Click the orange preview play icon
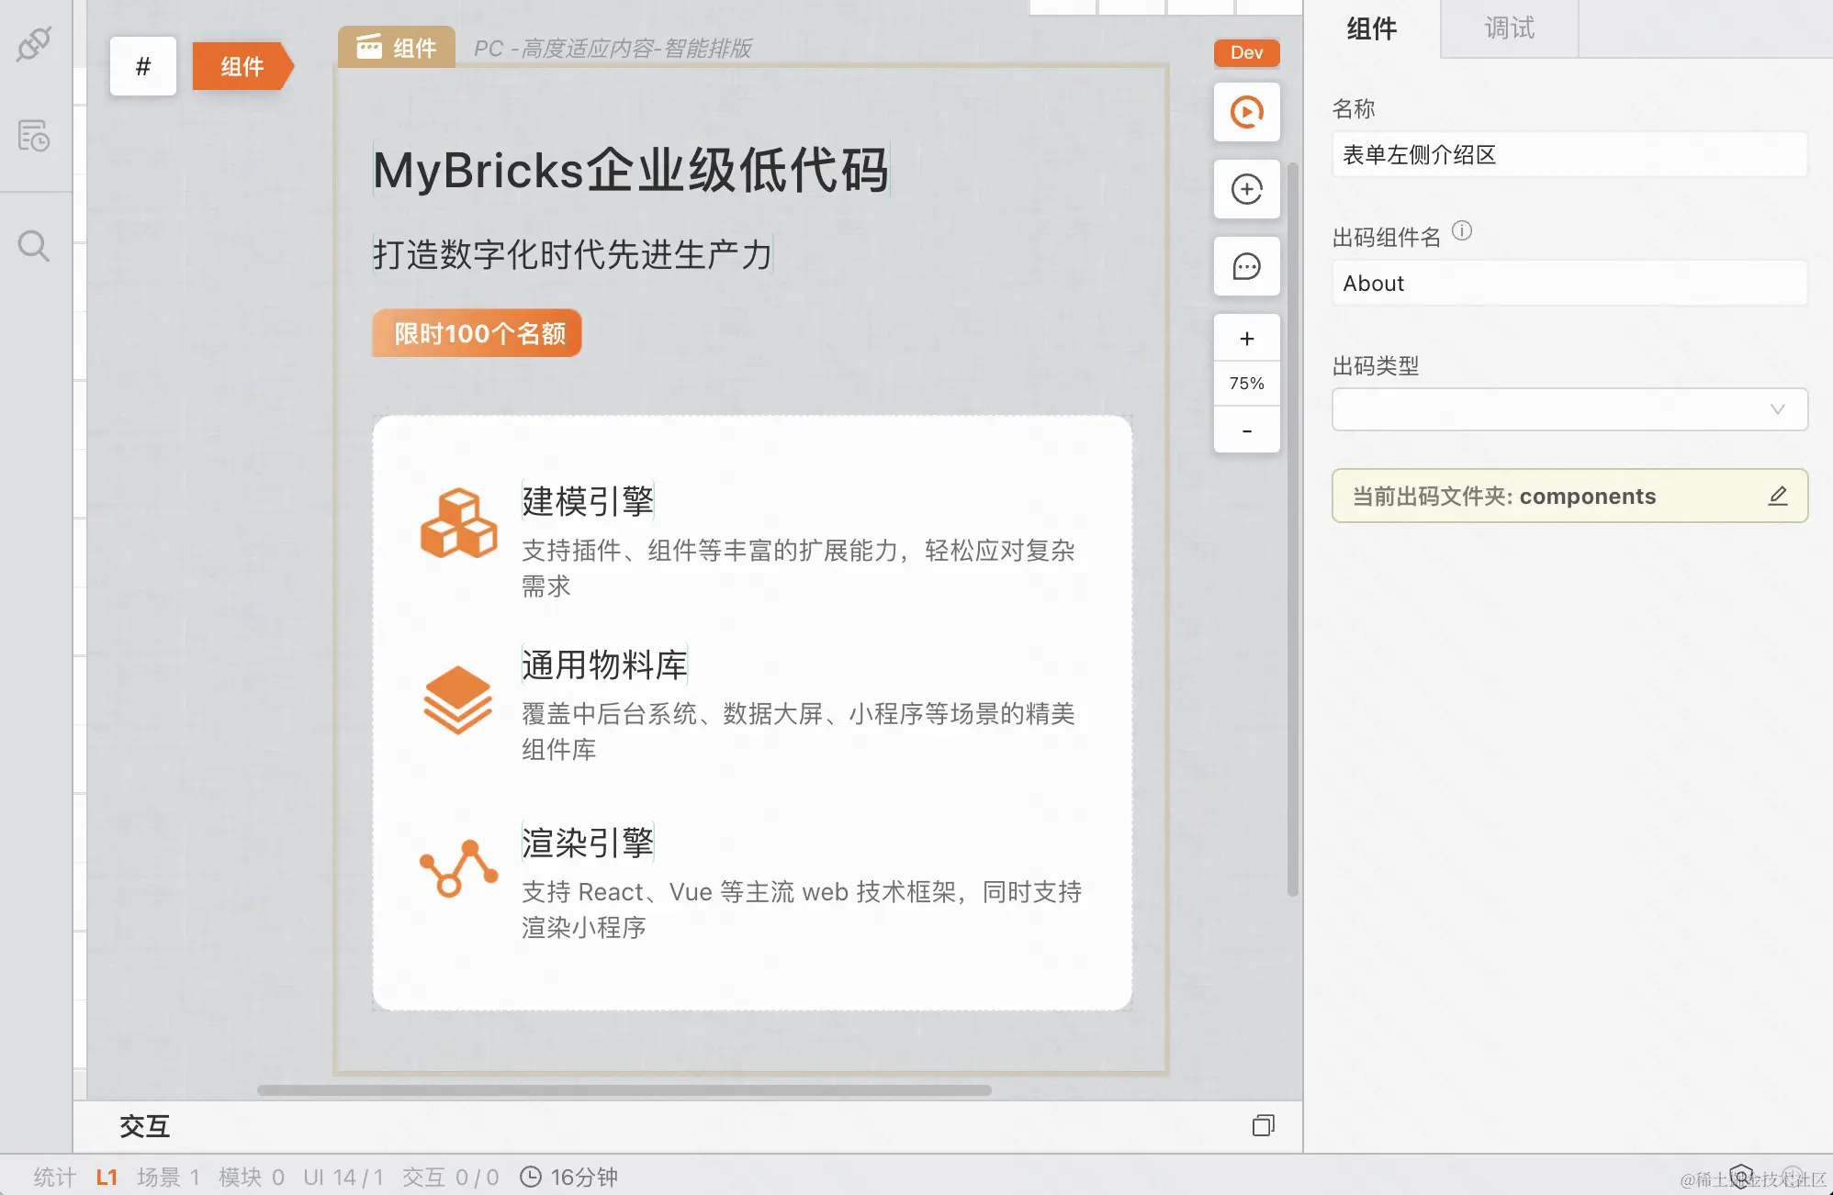This screenshot has width=1833, height=1195. tap(1246, 112)
